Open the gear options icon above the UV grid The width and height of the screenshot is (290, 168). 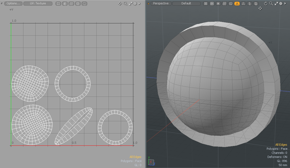[x=135, y=3]
